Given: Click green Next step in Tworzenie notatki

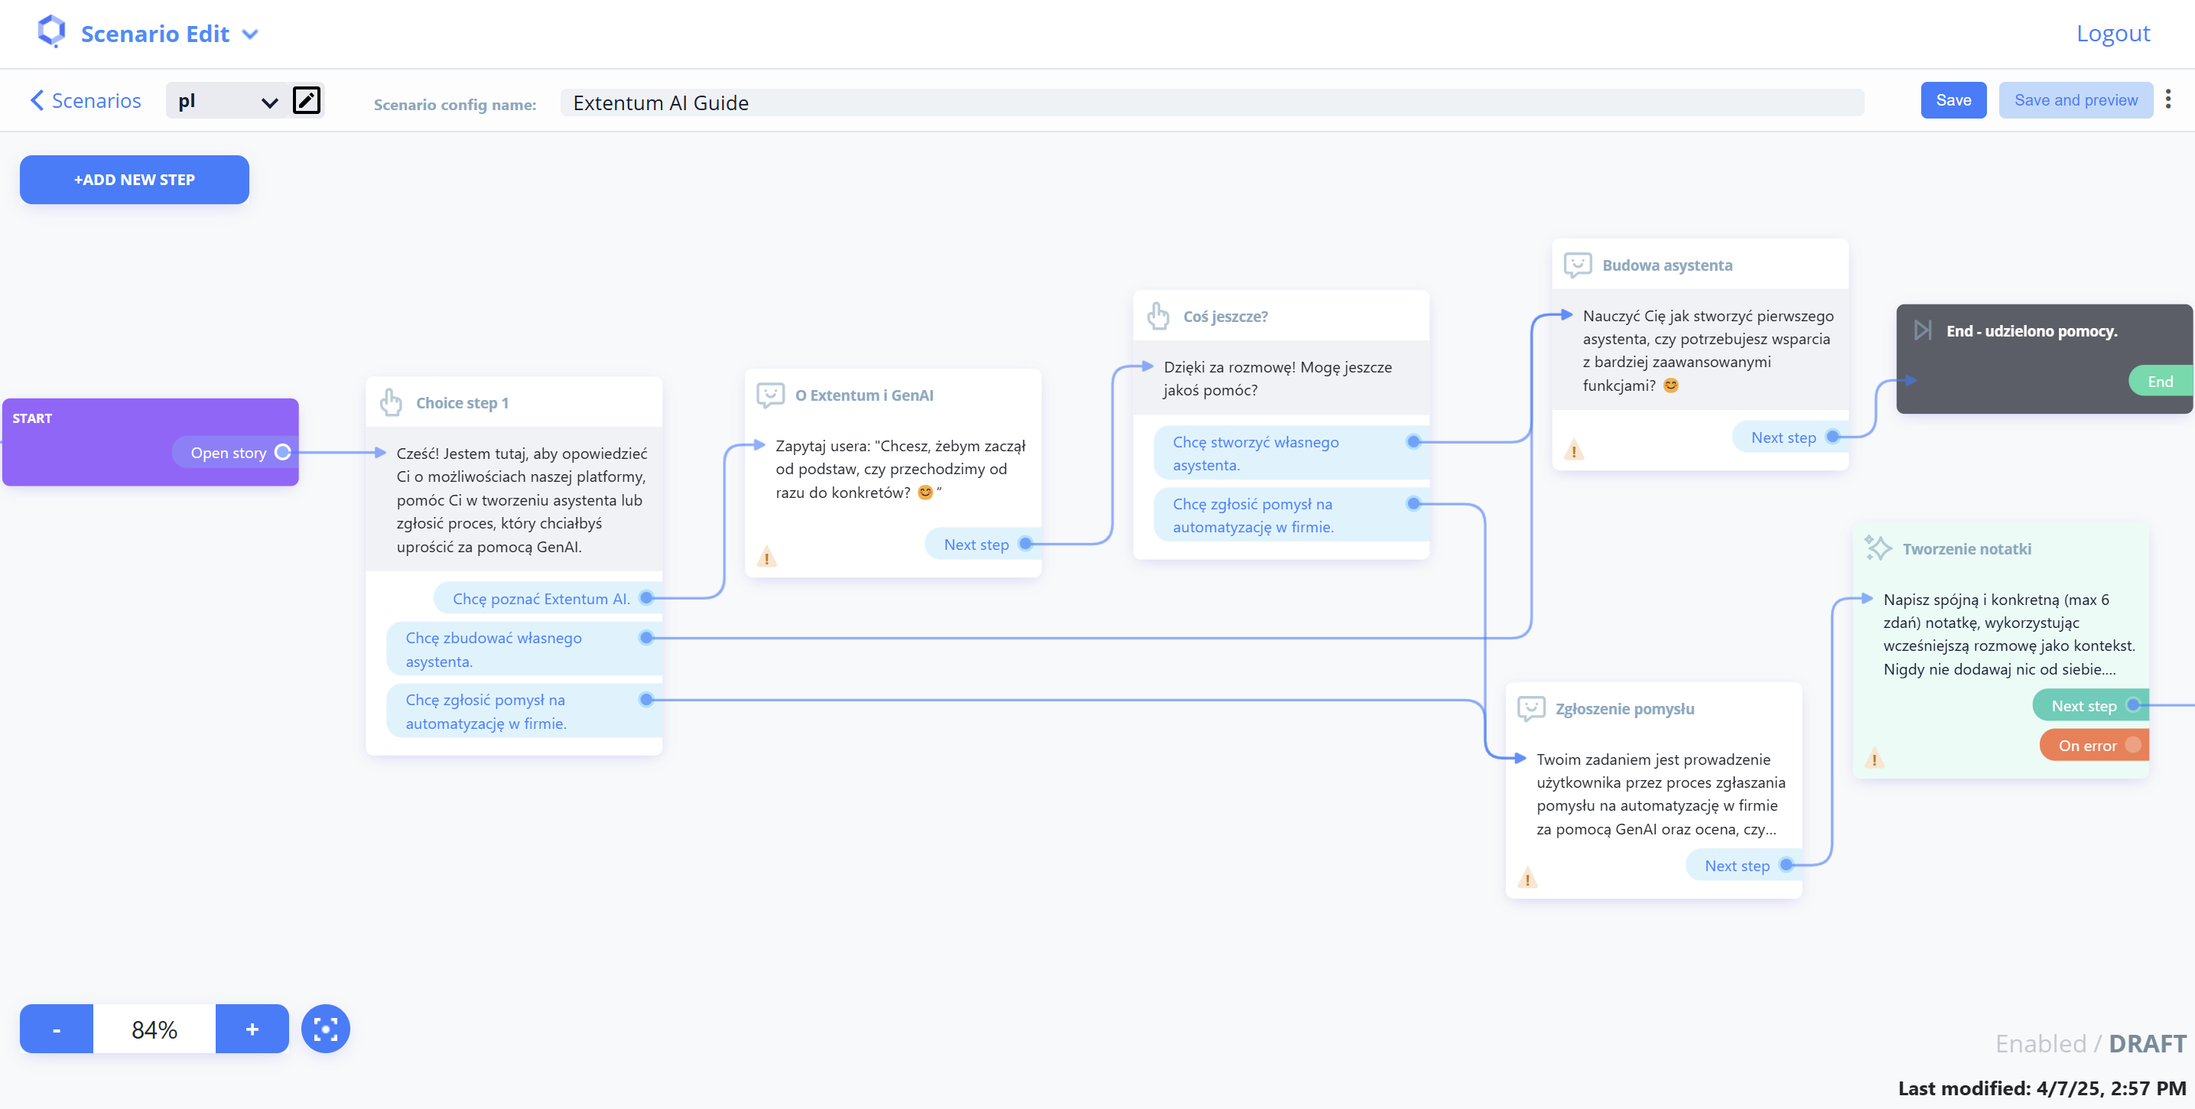Looking at the screenshot, I should click(x=2090, y=705).
